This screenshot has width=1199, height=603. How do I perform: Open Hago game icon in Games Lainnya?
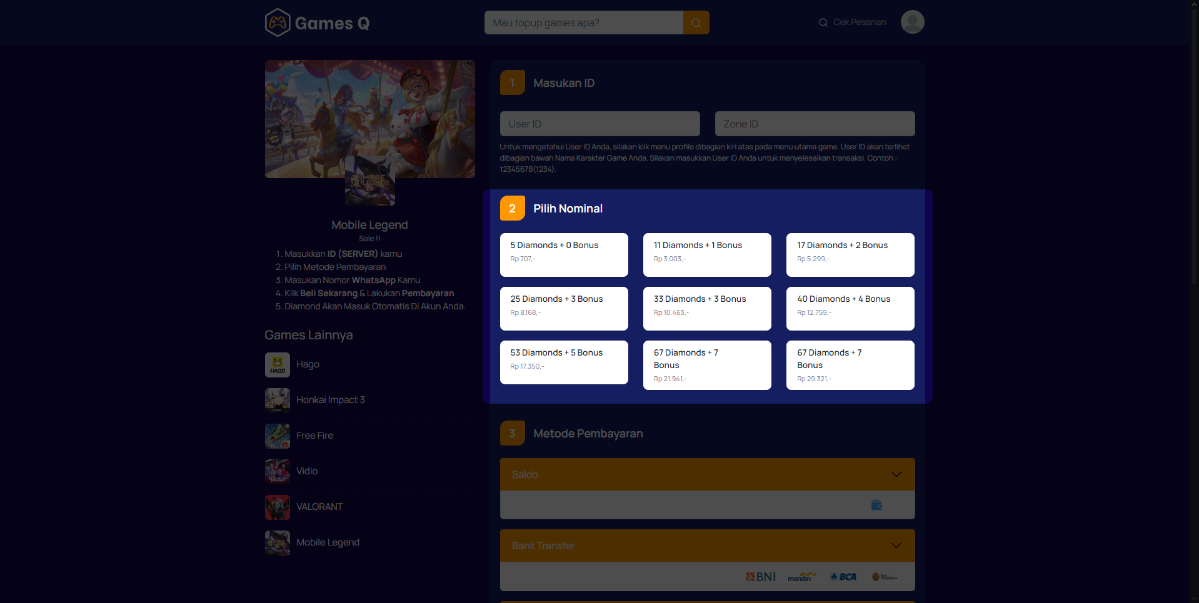click(x=278, y=365)
